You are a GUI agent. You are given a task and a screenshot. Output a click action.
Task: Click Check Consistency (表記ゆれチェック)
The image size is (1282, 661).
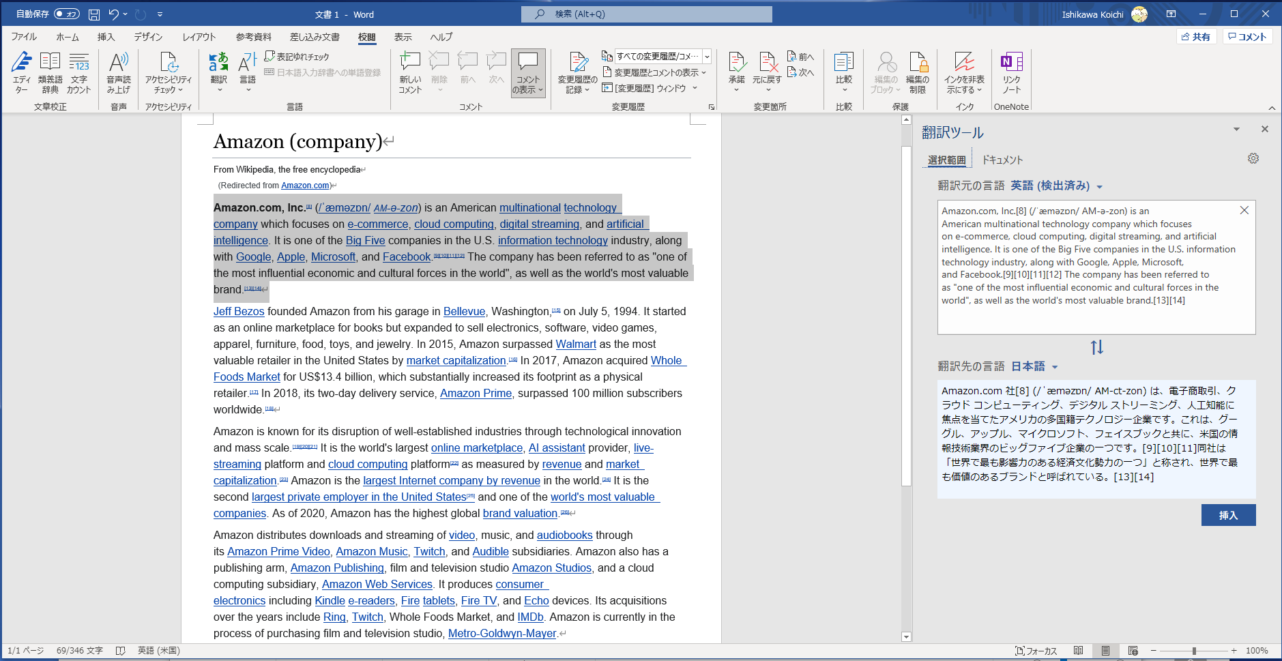[x=297, y=57]
